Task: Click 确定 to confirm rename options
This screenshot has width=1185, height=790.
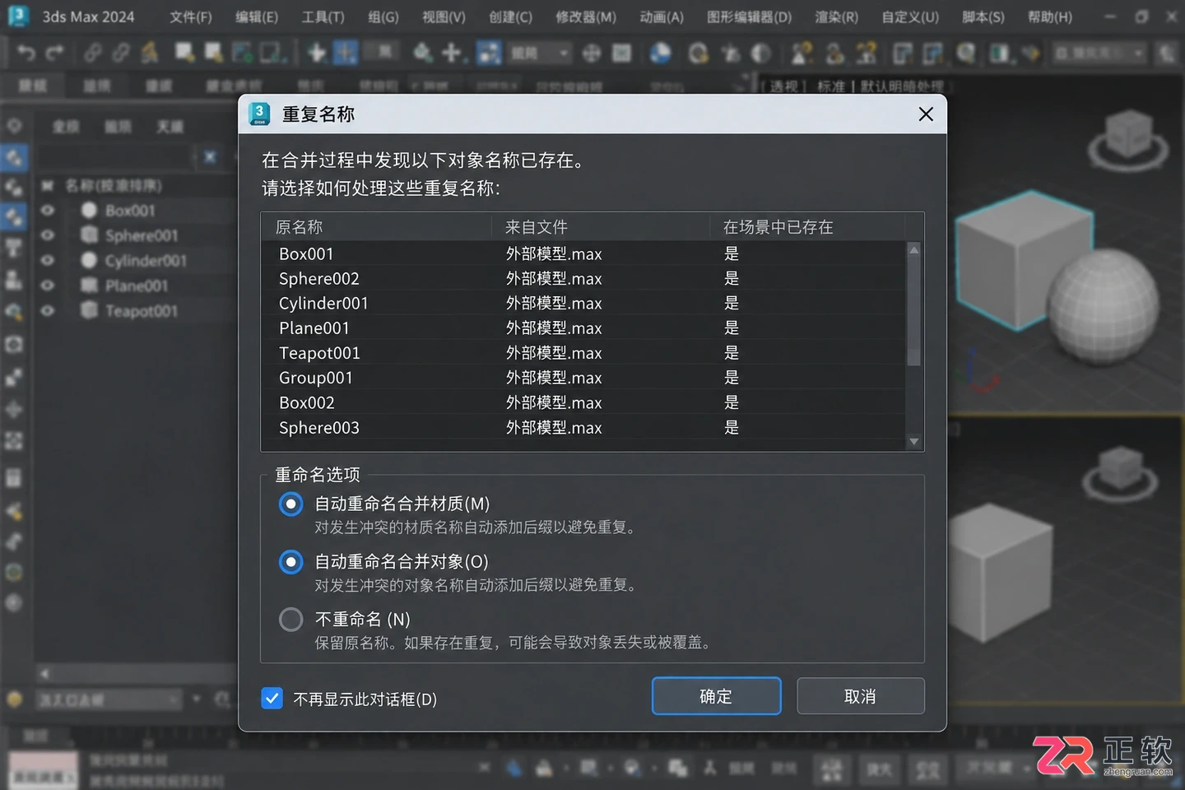Action: tap(716, 696)
